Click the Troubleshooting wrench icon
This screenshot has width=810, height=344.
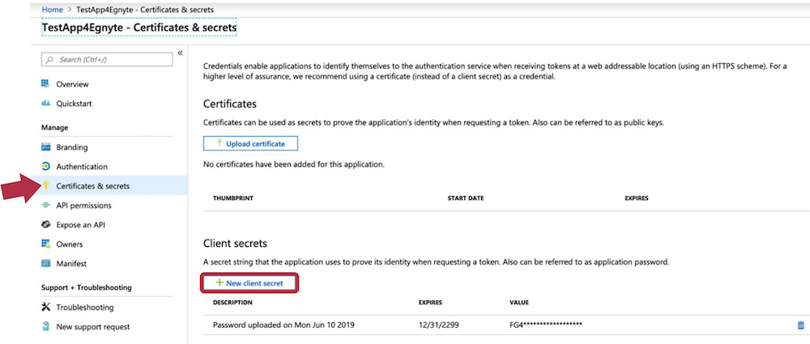pyautogui.click(x=45, y=307)
